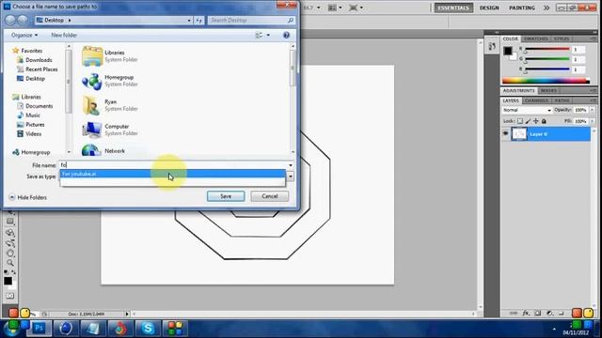The image size is (602, 338).
Task: Toggle Hide Folders in save dialog
Action: coord(27,197)
